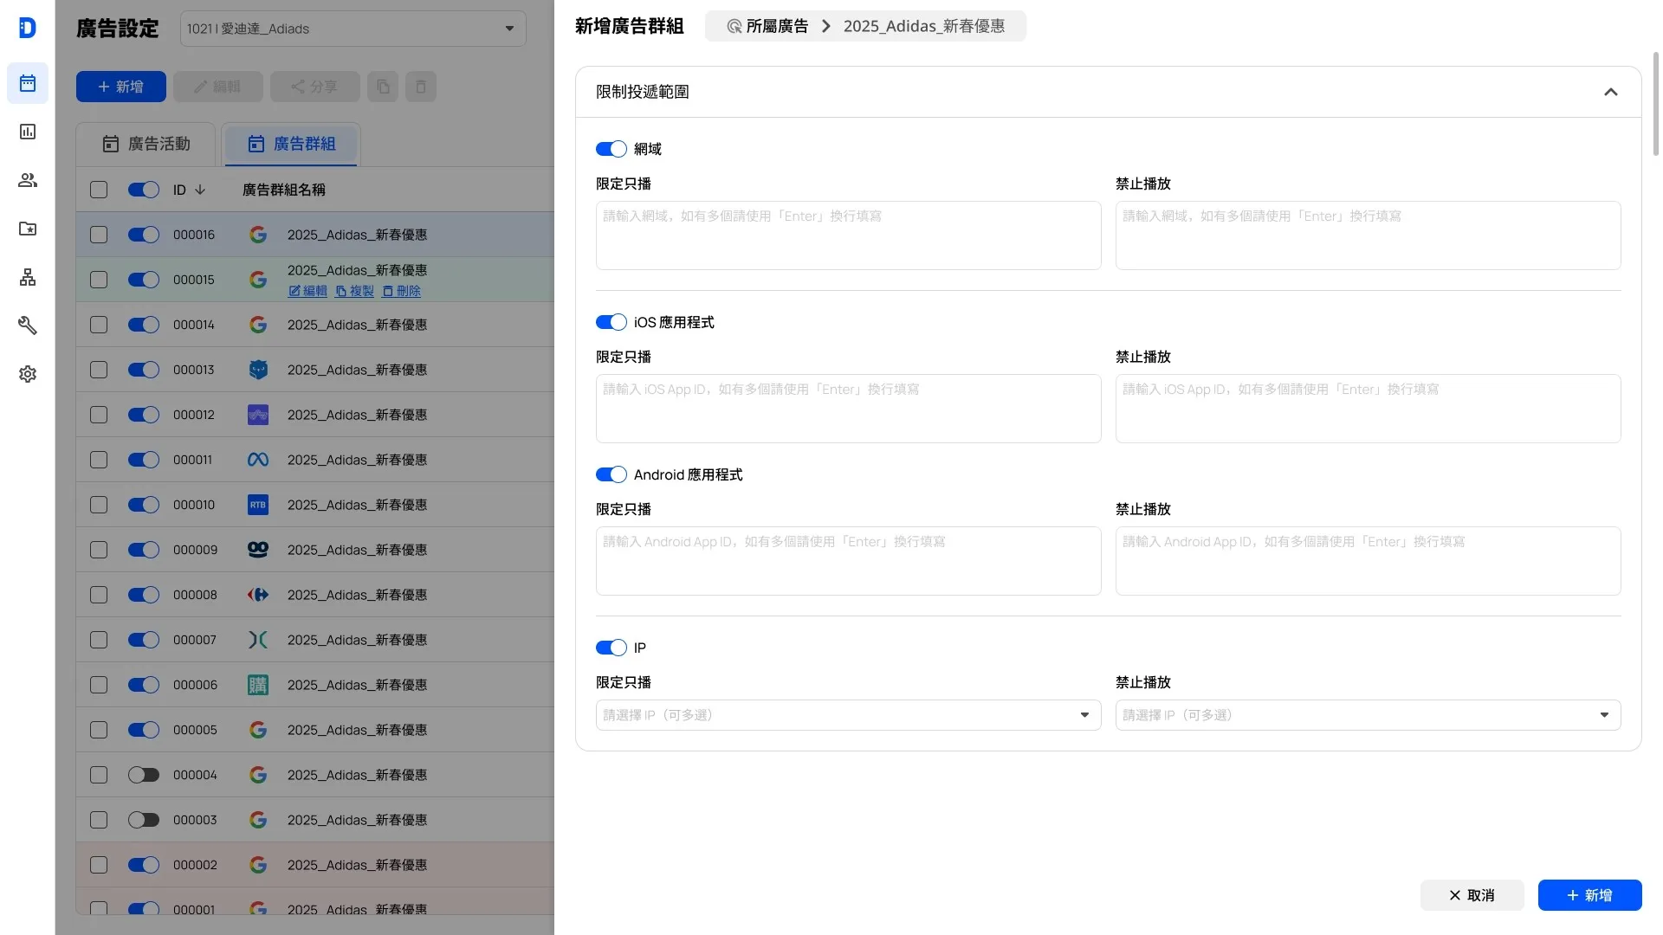Click the 複製 link in row 000015
Image resolution: width=1663 pixels, height=935 pixels.
tap(355, 291)
